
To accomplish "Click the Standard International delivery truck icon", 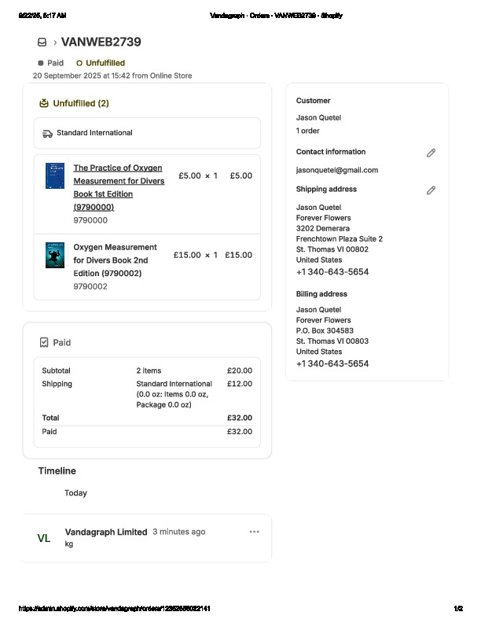I will point(47,133).
